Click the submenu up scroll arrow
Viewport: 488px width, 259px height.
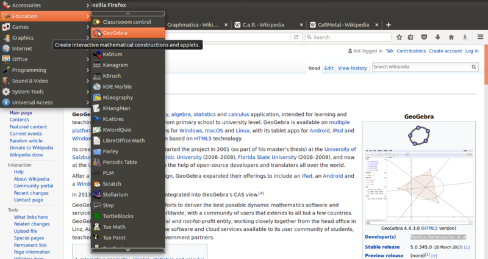point(128,13)
